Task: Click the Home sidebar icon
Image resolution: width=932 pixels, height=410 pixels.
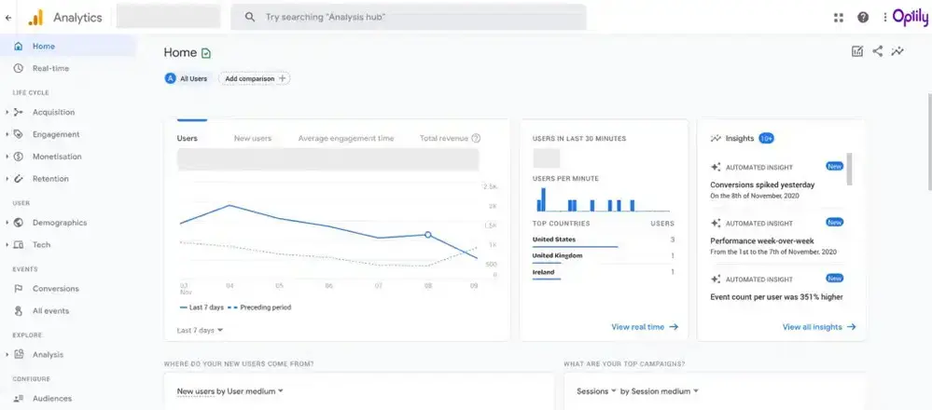Action: tap(19, 47)
